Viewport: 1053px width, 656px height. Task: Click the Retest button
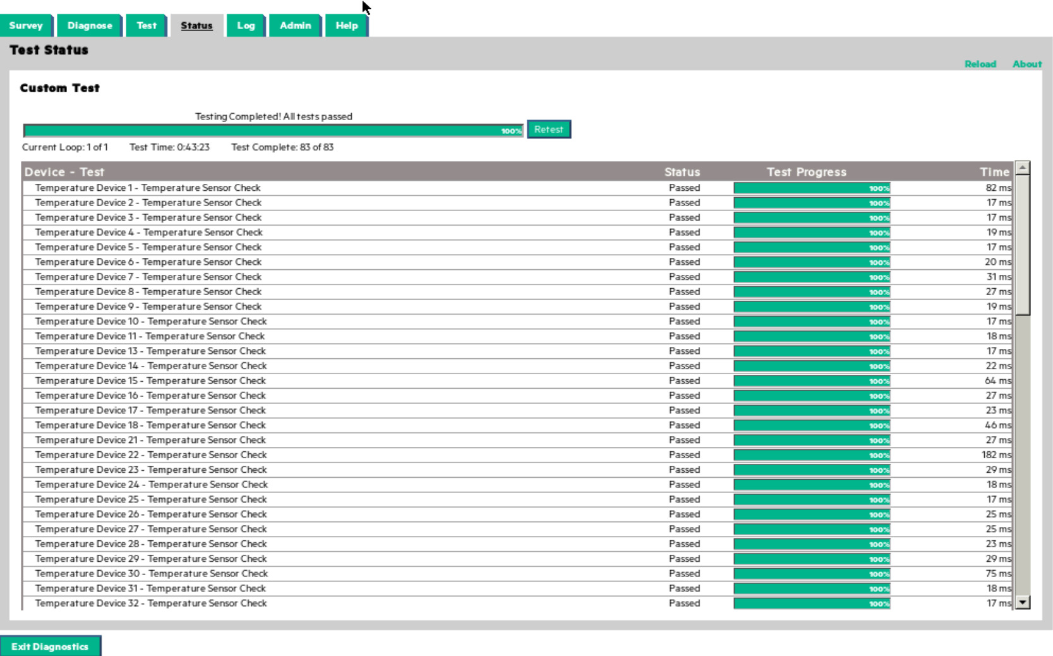pos(549,130)
